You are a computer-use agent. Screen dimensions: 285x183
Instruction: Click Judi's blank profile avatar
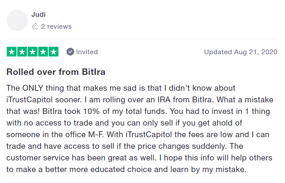[17, 20]
